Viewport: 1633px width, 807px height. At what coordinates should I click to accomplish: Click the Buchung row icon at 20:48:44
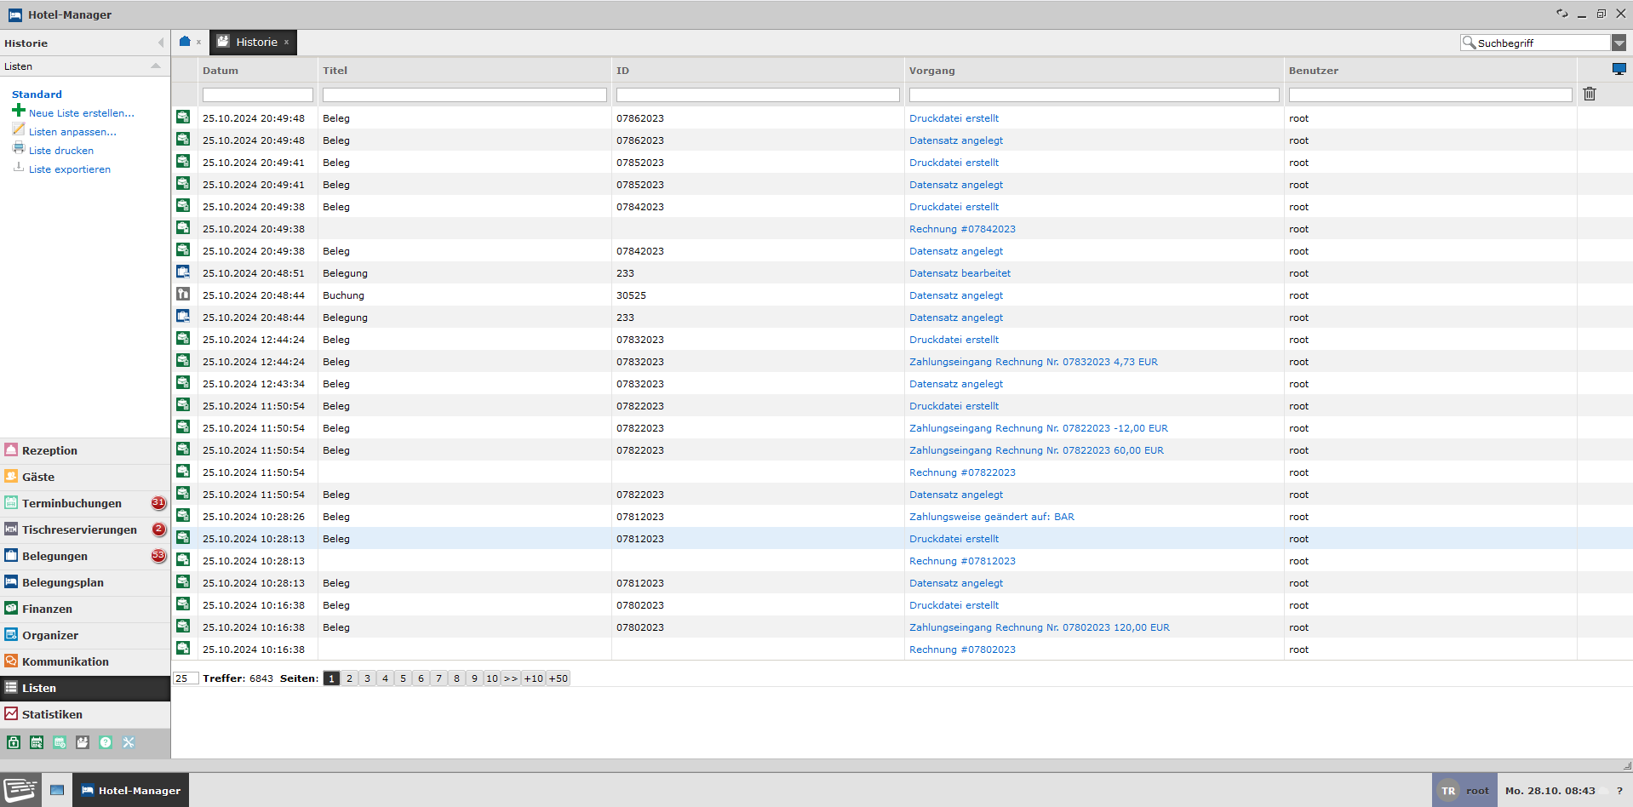click(183, 295)
